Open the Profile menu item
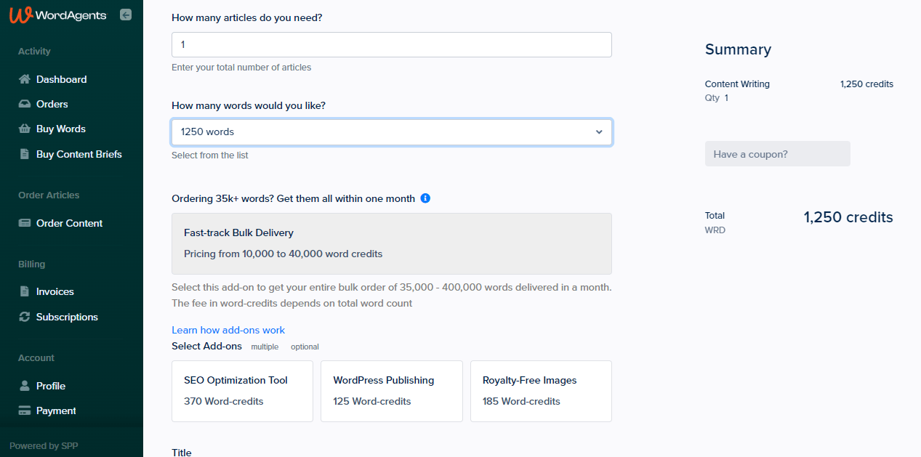Viewport: 921px width, 457px height. (x=51, y=386)
